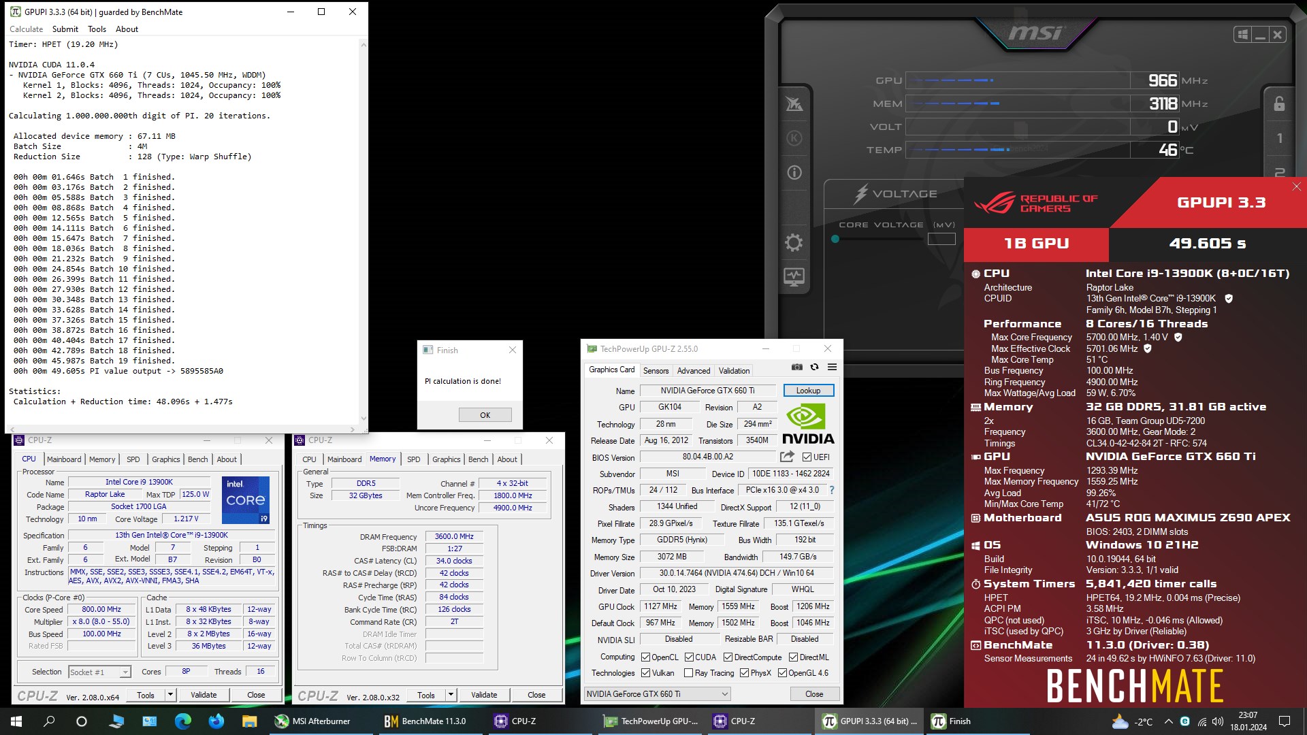Screen dimensions: 1307x735
Task: Open the Mainboard tab in left CPU-Z window
Action: point(64,459)
